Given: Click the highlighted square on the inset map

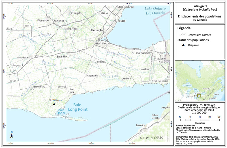Looking at the screenshot, I should click(x=200, y=95).
